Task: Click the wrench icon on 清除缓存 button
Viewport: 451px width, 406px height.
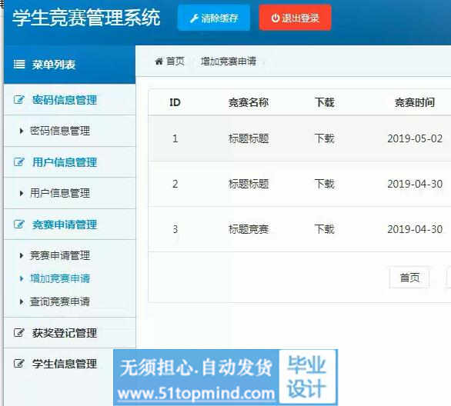Action: pos(194,18)
